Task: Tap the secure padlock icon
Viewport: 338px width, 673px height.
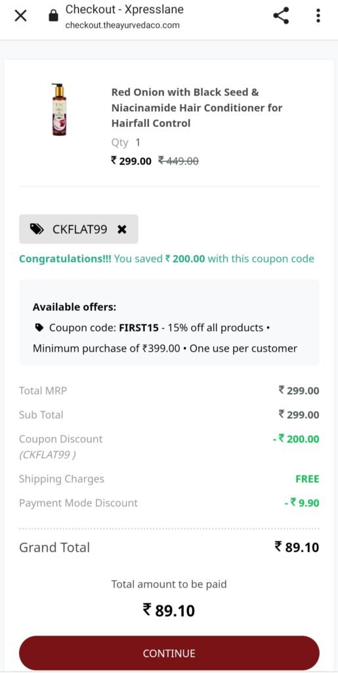Action: (53, 16)
